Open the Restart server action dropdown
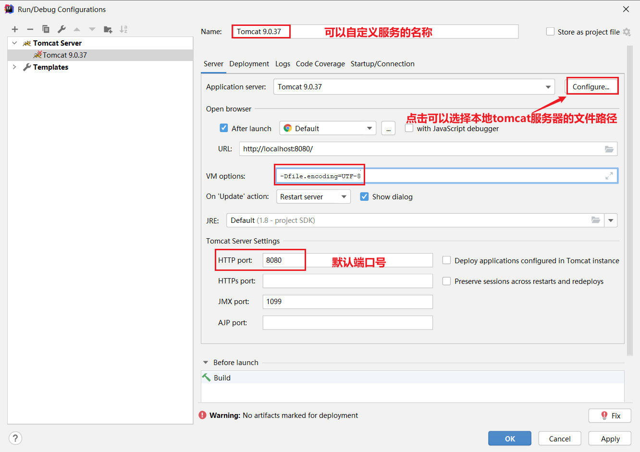 point(313,196)
